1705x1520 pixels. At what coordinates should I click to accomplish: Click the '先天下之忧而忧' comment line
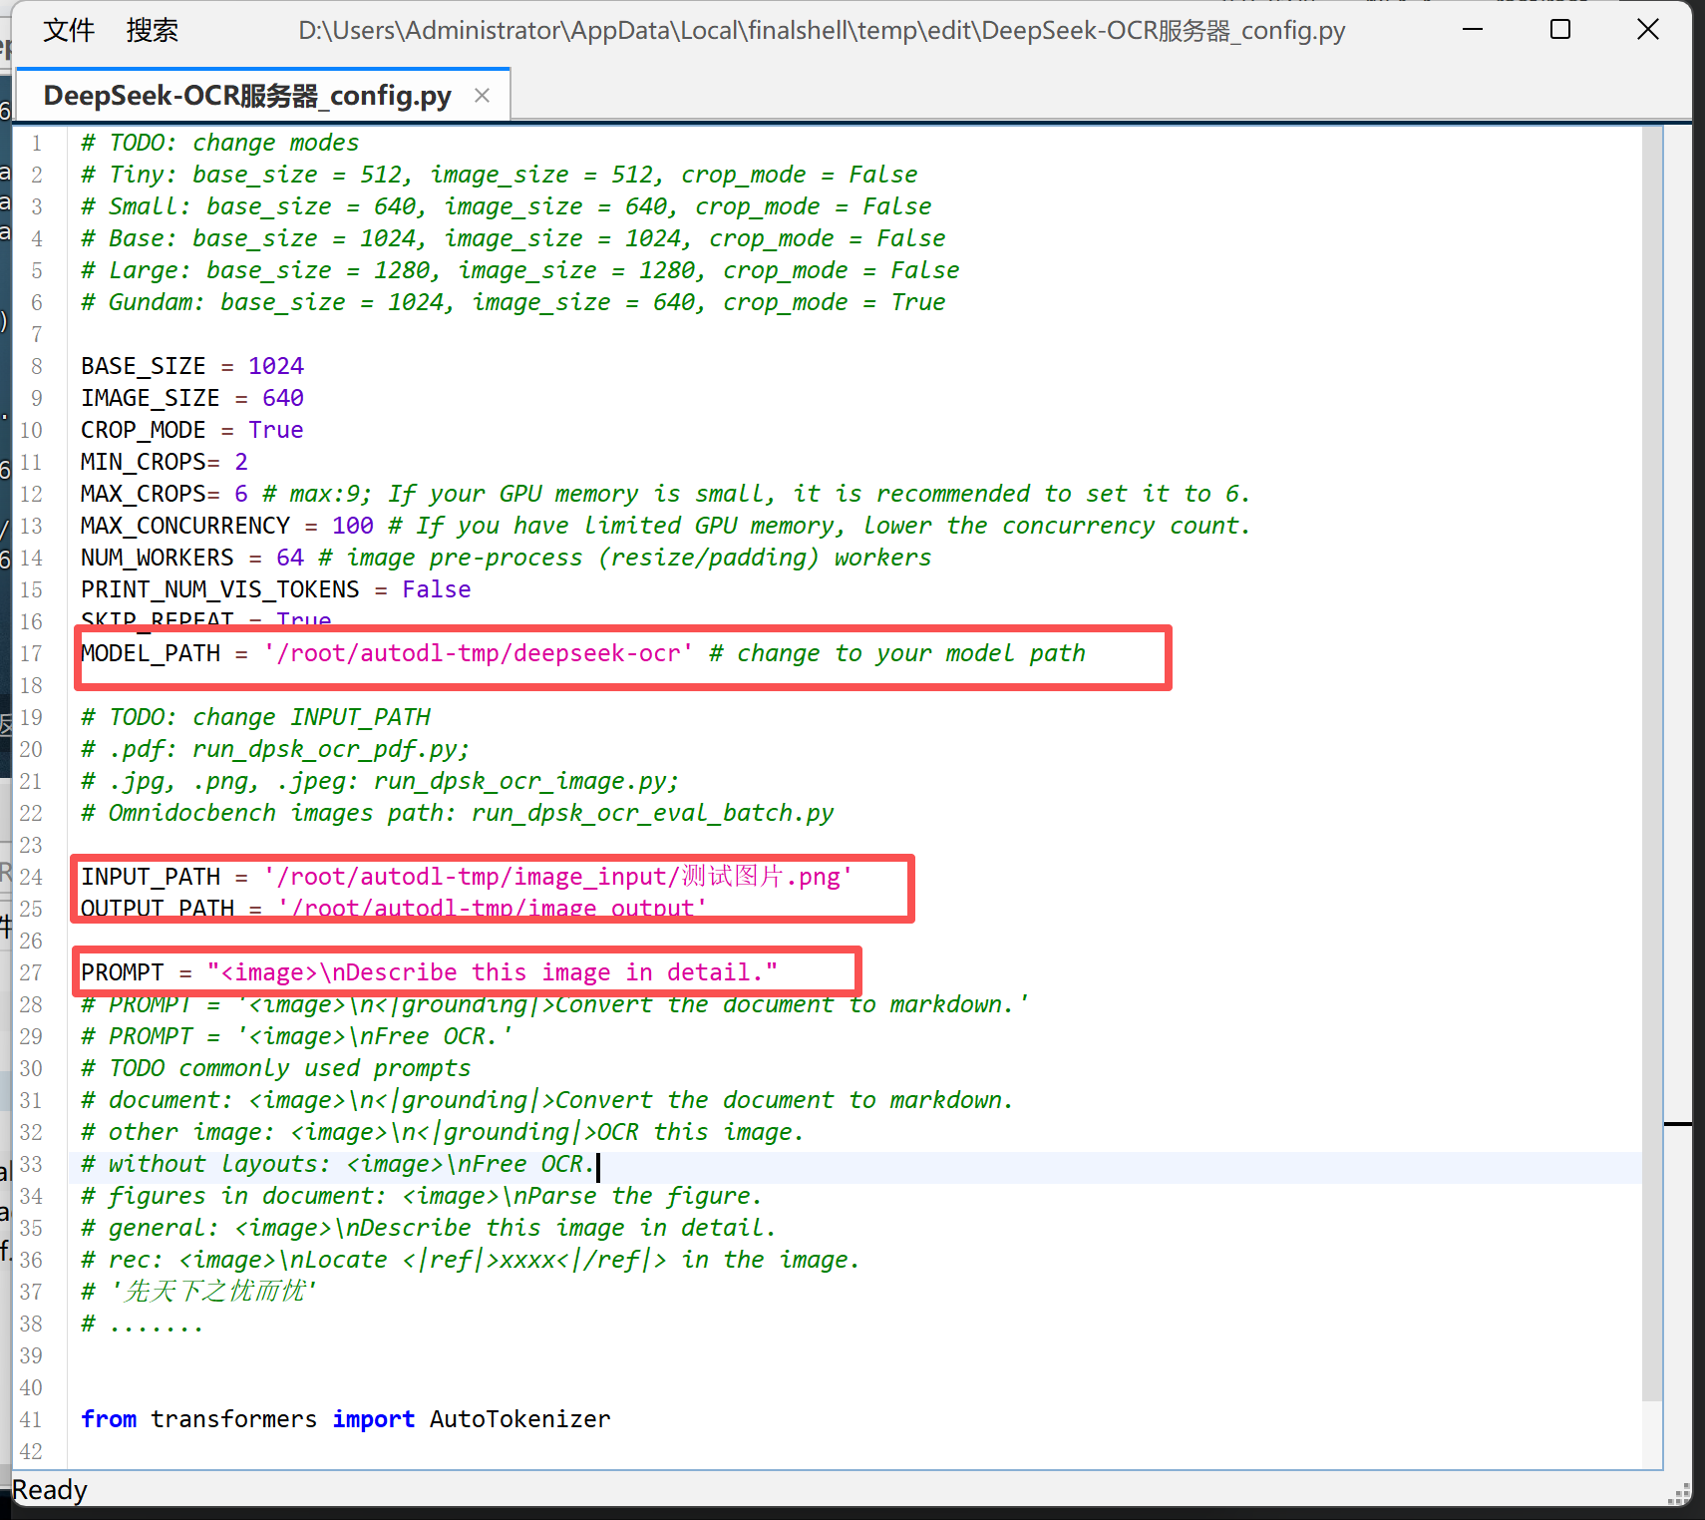[199, 1292]
